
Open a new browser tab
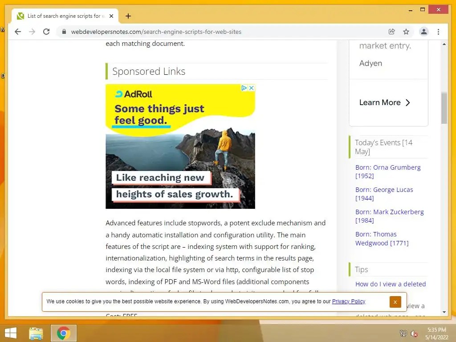128,16
